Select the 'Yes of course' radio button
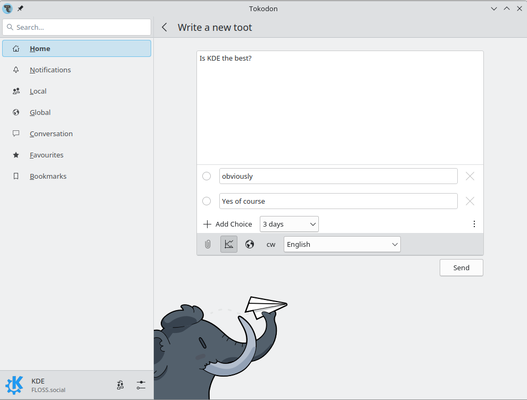 coord(207,201)
